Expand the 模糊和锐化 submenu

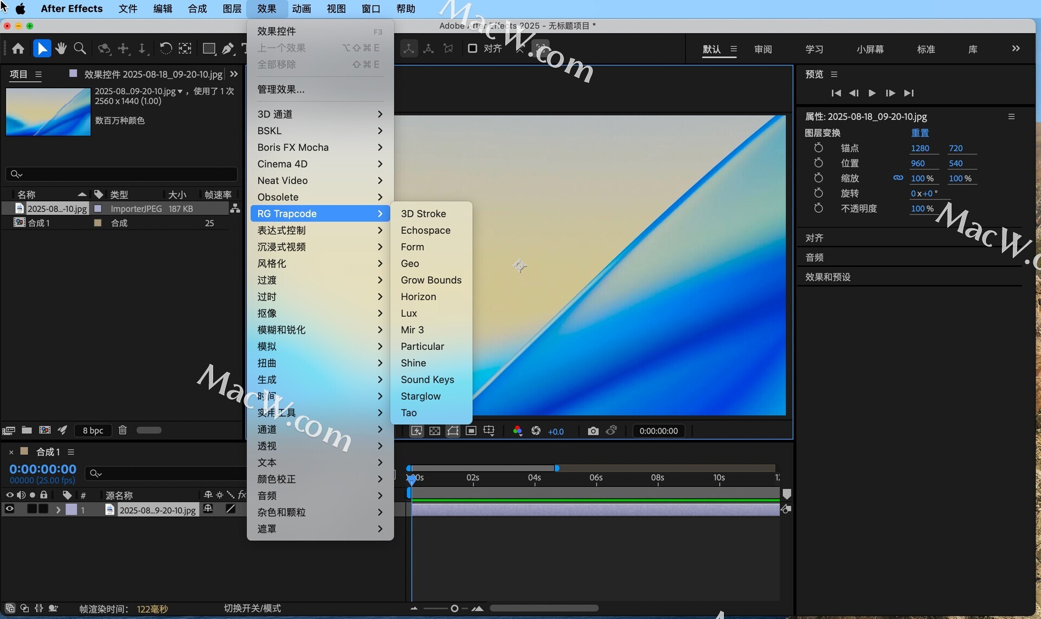(320, 330)
